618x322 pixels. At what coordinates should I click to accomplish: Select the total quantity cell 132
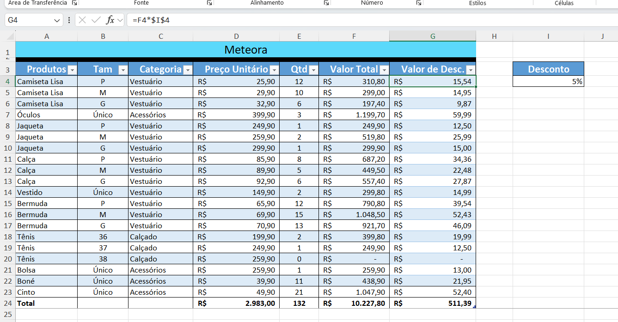click(299, 303)
